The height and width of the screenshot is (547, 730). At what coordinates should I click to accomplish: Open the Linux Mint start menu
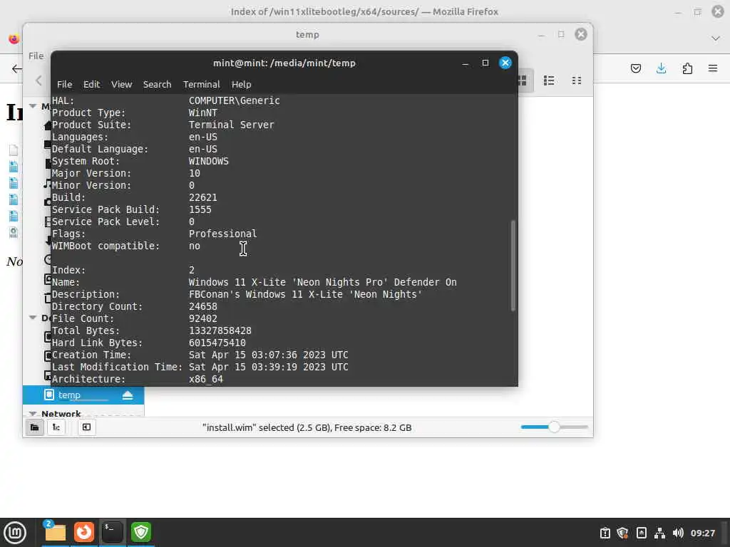tap(15, 533)
